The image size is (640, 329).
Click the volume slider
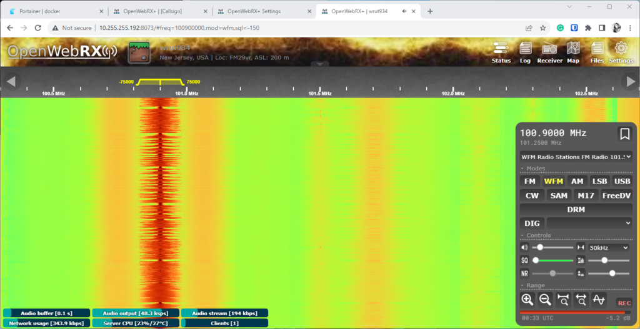[552, 248]
